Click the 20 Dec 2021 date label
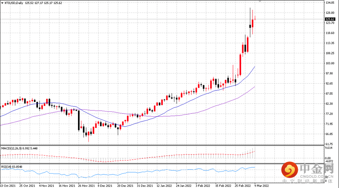This screenshot has width=339, height=188. pos(126,186)
